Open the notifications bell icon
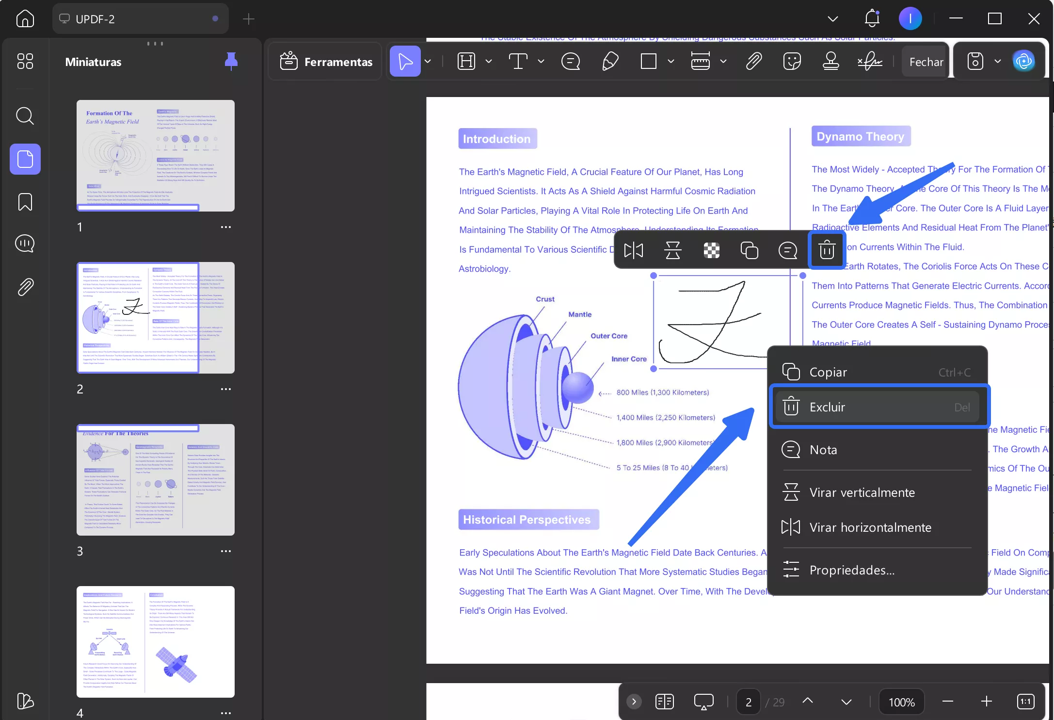 (872, 19)
